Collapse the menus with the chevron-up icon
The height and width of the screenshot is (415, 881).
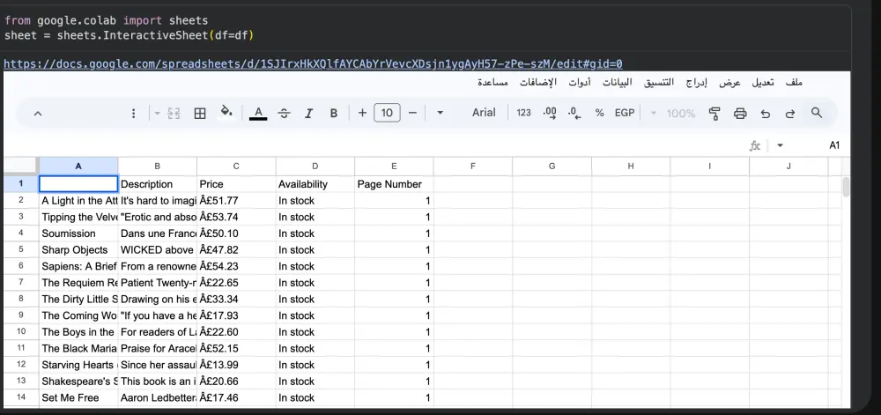tap(38, 114)
